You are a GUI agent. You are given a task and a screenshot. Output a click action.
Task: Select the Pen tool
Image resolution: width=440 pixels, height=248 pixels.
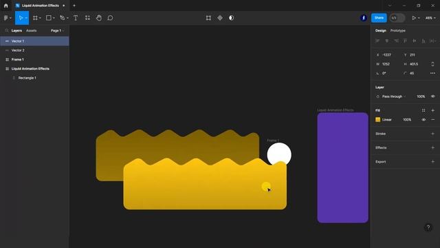coord(63,18)
